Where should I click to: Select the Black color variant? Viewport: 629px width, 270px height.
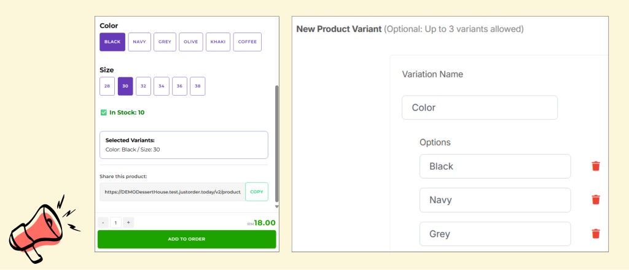112,42
